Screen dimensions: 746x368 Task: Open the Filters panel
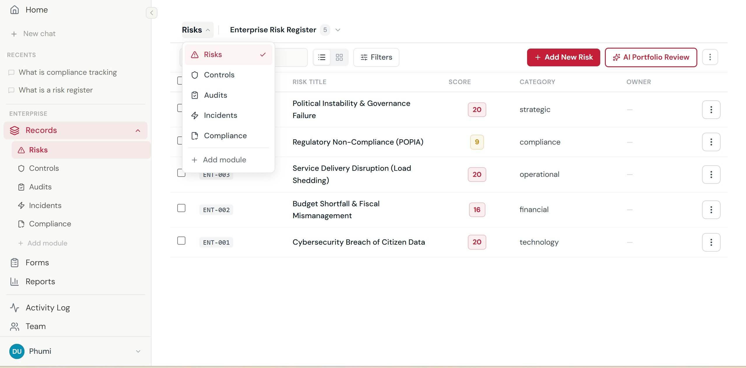coord(376,57)
